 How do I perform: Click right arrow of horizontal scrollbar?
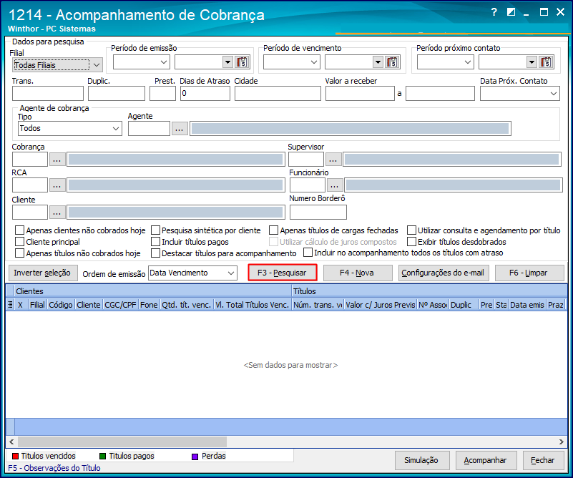pyautogui.click(x=562, y=442)
